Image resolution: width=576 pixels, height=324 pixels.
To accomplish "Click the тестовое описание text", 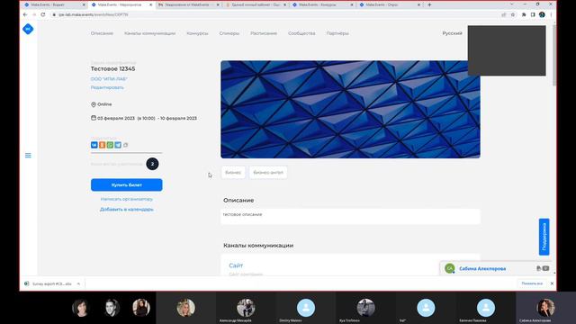I will [x=242, y=214].
